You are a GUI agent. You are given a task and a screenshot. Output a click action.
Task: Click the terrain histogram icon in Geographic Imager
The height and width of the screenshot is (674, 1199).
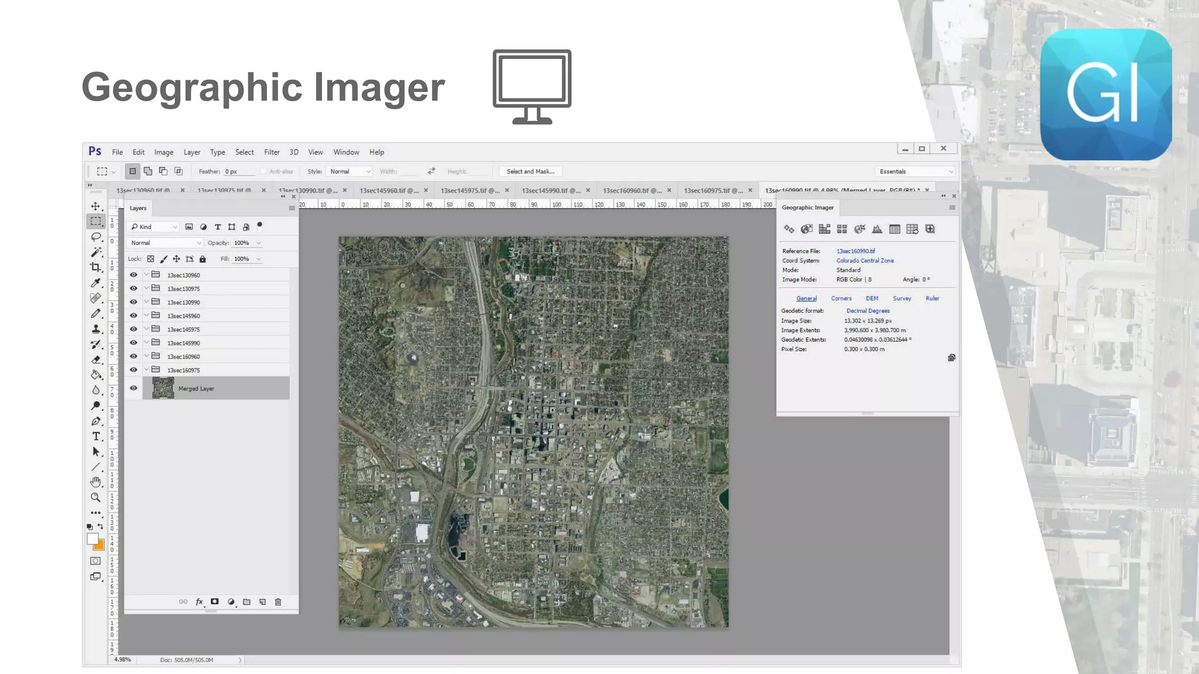(x=877, y=229)
